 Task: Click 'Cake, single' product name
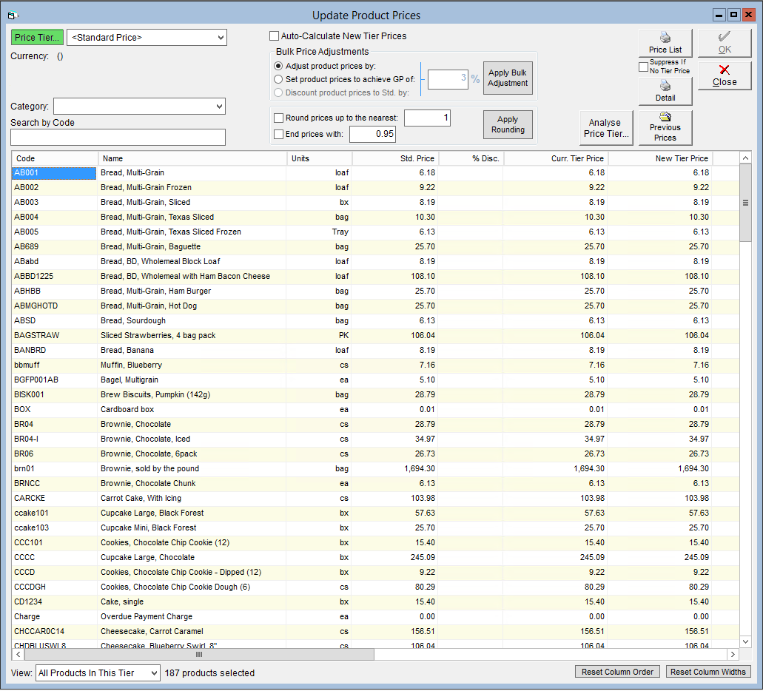(122, 602)
